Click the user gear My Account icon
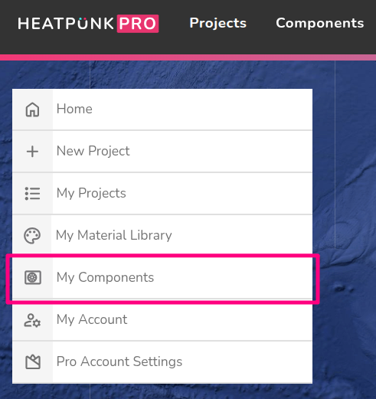The image size is (376, 399). 32,320
